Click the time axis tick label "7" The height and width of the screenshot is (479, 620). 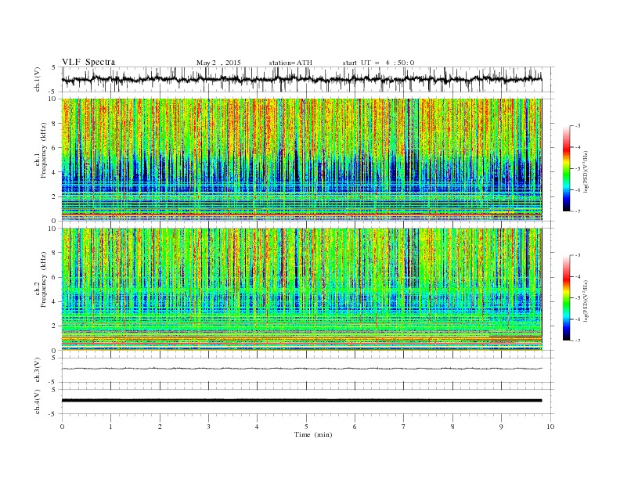click(x=404, y=427)
